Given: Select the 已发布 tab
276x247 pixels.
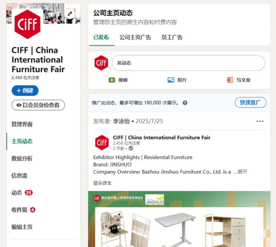Looking at the screenshot, I should [x=101, y=37].
